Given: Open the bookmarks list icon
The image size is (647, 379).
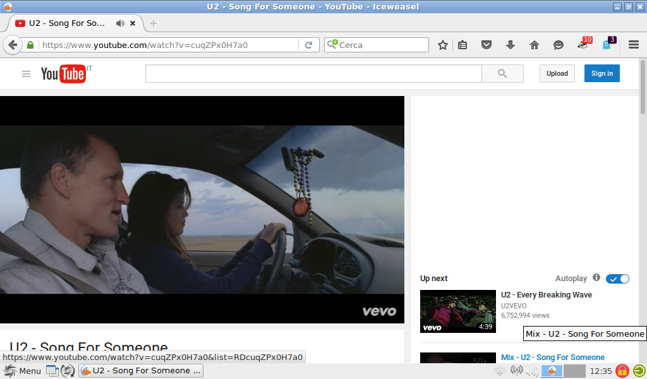Looking at the screenshot, I should [463, 45].
